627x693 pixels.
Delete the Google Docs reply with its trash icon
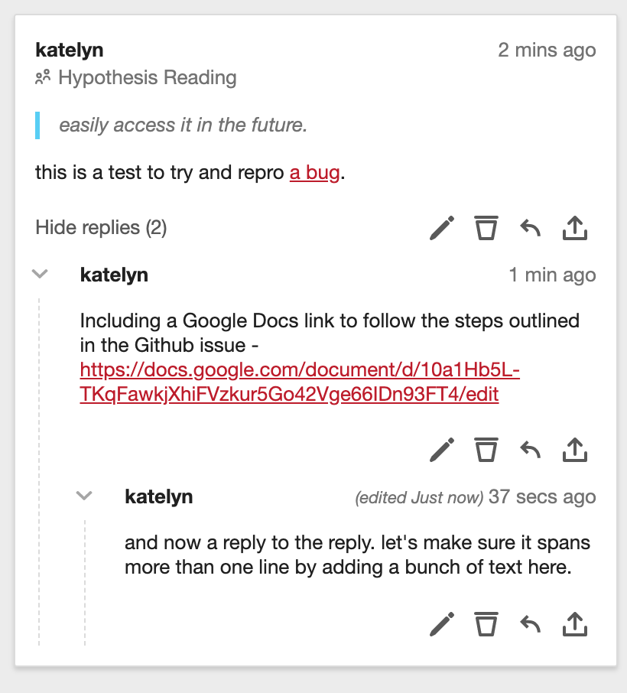(x=486, y=450)
